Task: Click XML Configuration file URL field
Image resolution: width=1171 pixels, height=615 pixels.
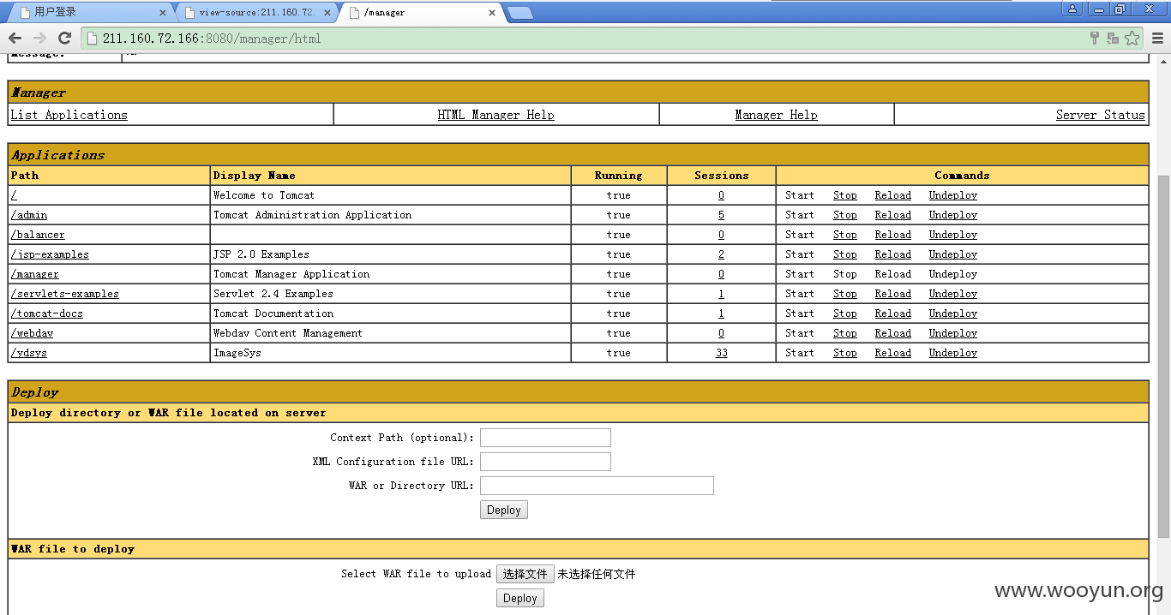Action: (x=545, y=462)
